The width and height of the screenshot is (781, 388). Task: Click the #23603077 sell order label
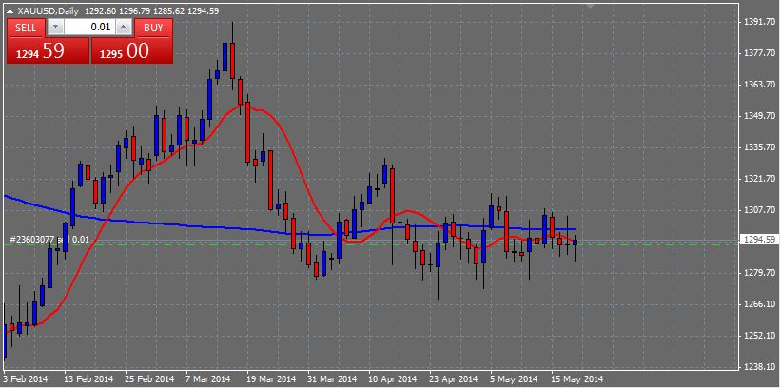tap(49, 240)
